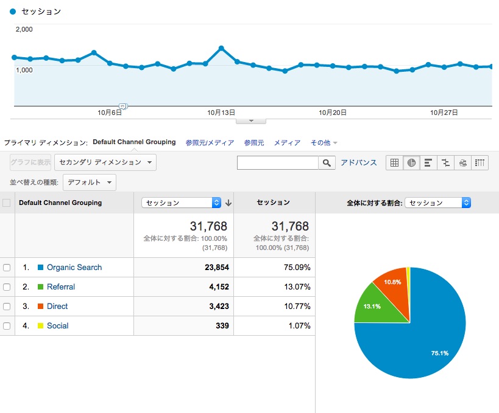Click the 10月6日 axis date label
The height and width of the screenshot is (413, 499).
pos(110,113)
